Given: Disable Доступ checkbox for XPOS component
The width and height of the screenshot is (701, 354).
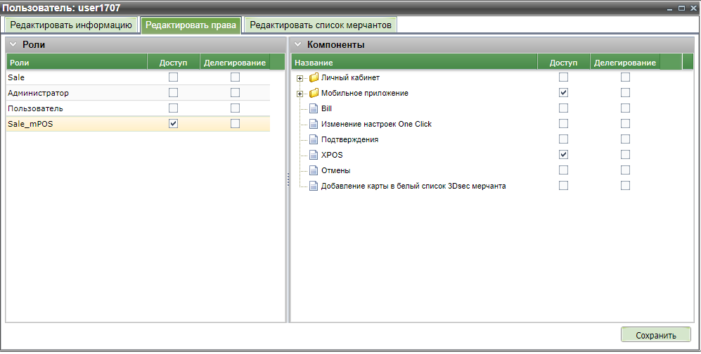Looking at the screenshot, I should point(563,155).
